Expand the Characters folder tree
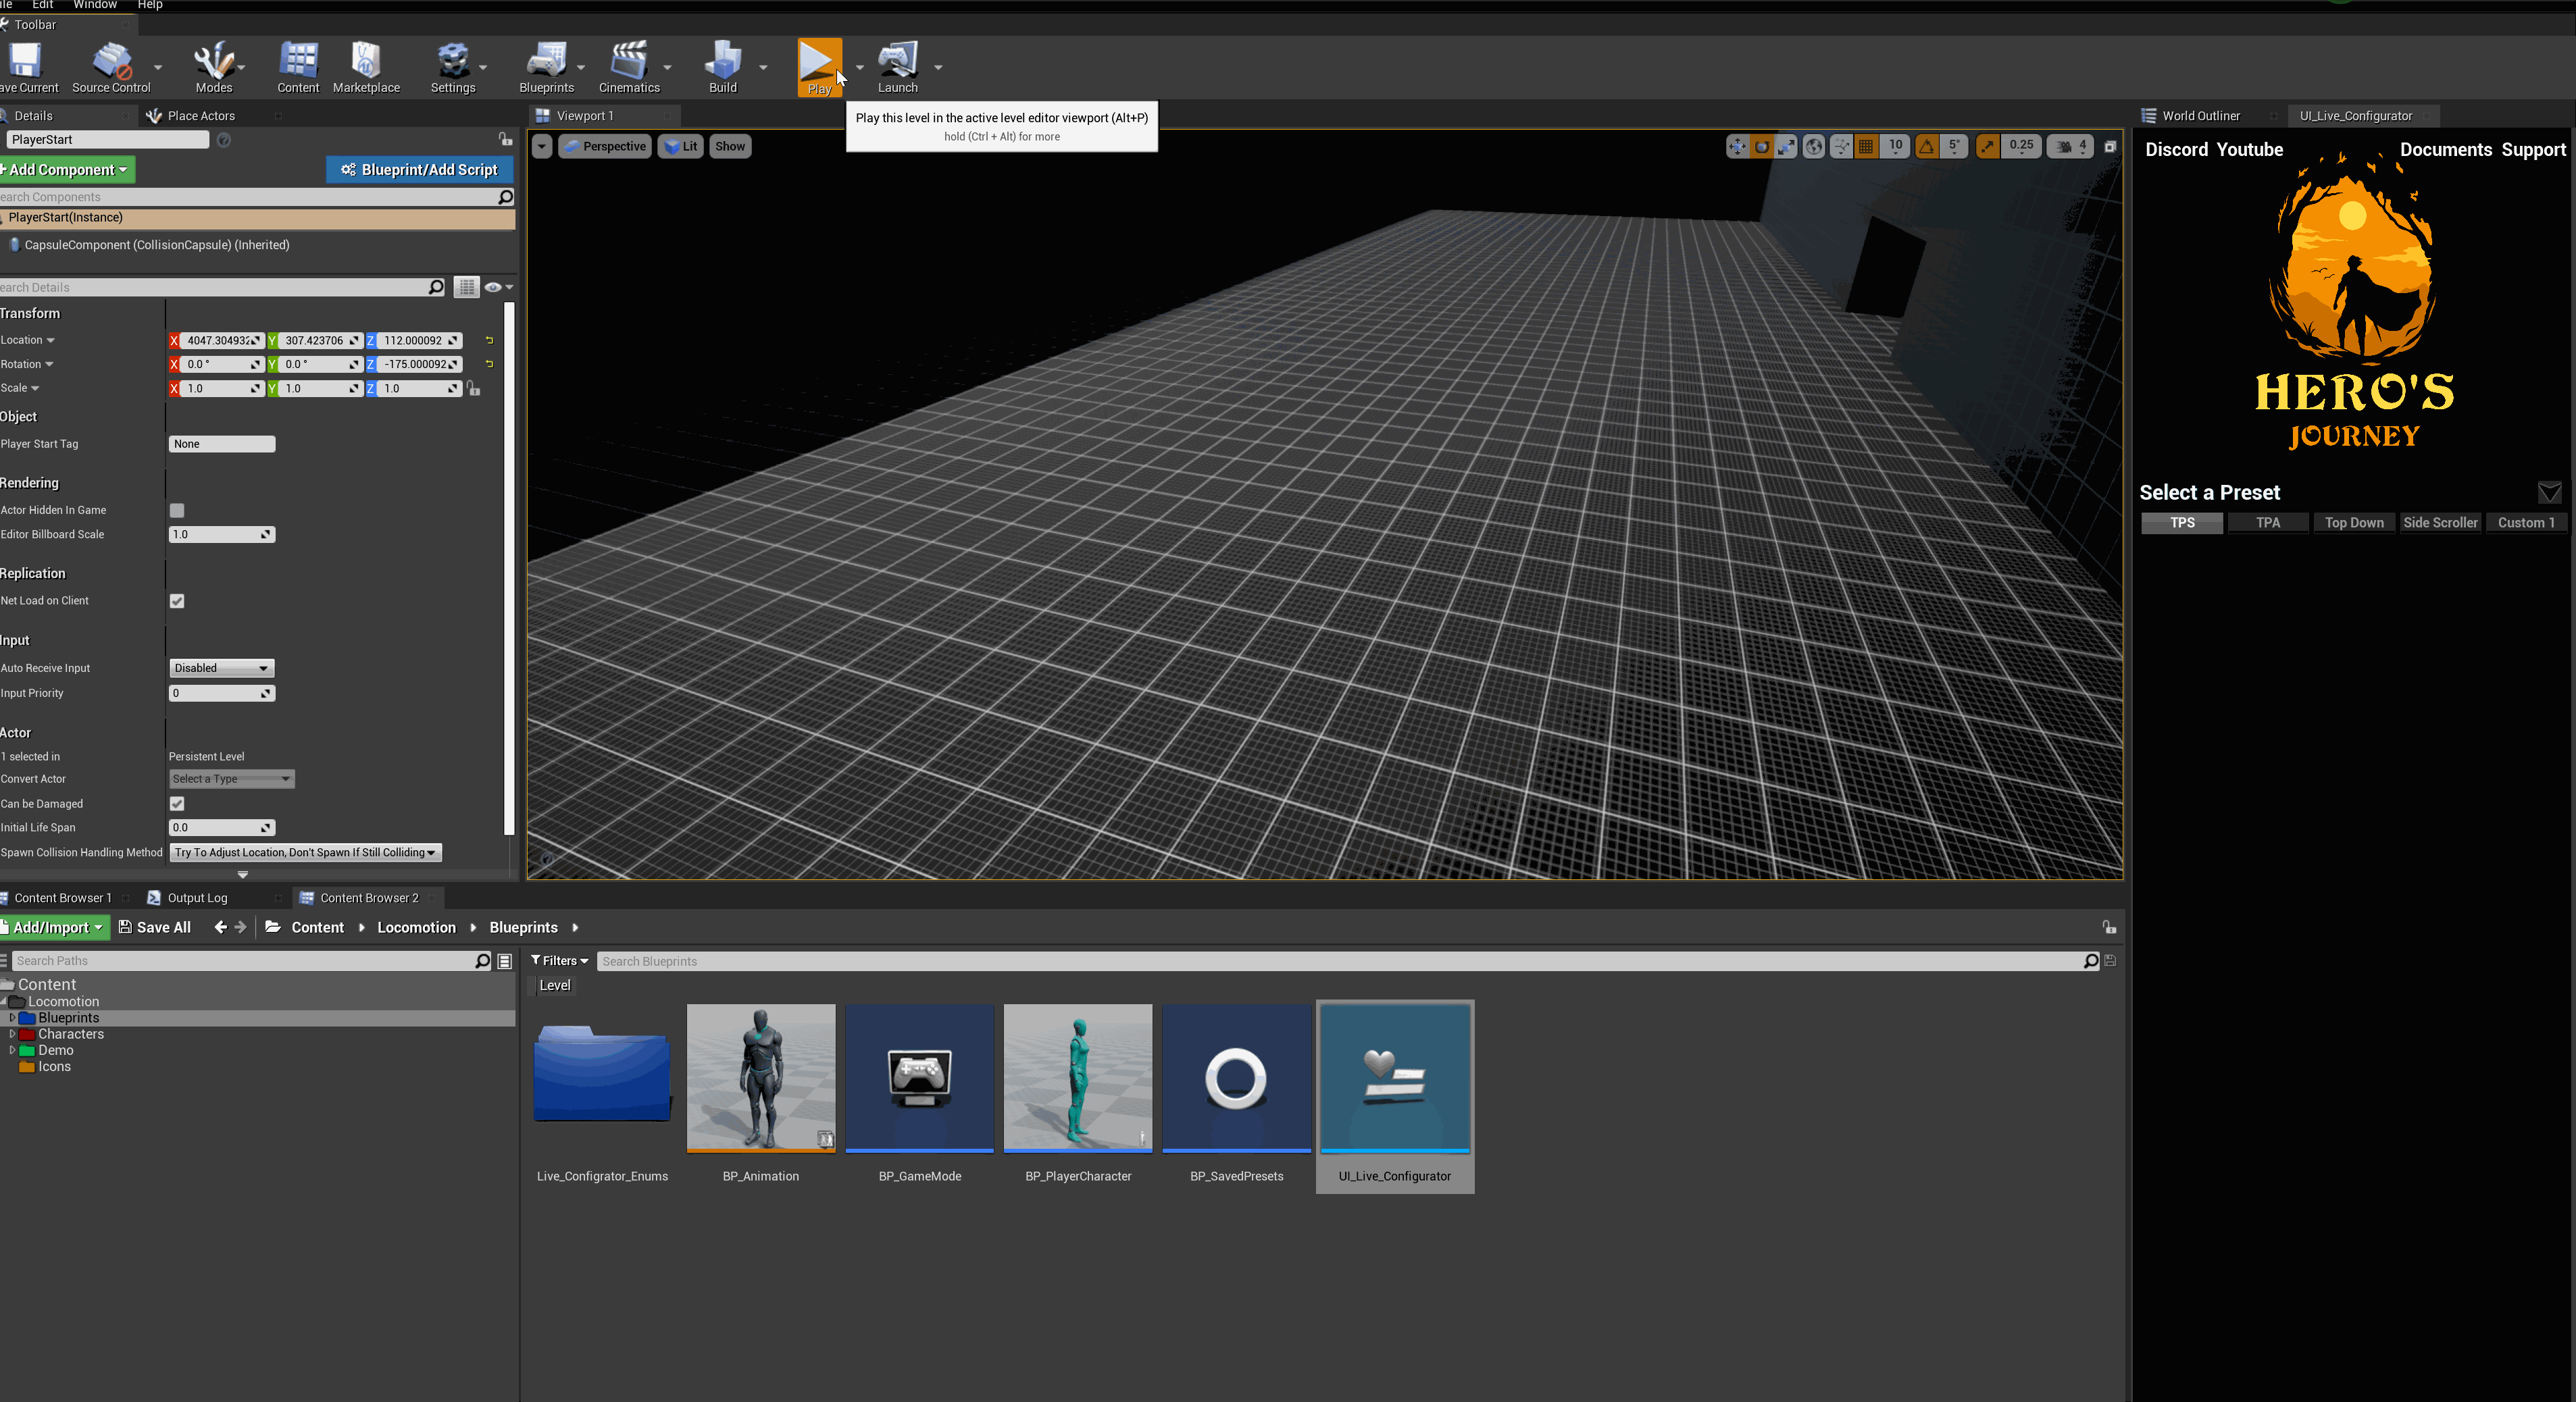2576x1402 pixels. coord(12,1034)
